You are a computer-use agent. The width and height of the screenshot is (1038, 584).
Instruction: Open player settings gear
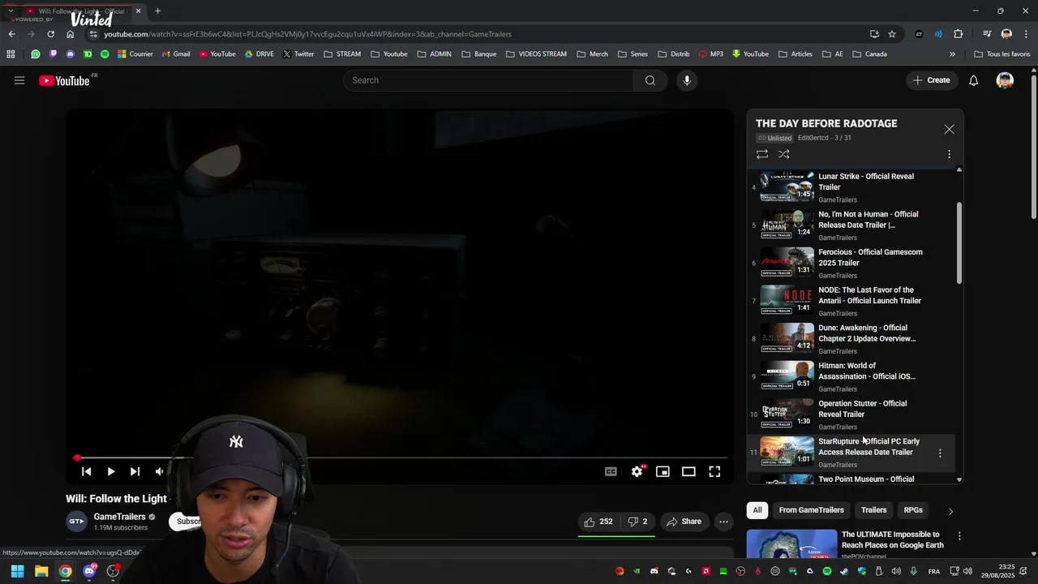[x=637, y=471]
